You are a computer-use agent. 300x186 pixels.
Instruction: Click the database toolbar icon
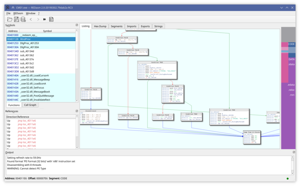pyautogui.click(x=23, y=19)
